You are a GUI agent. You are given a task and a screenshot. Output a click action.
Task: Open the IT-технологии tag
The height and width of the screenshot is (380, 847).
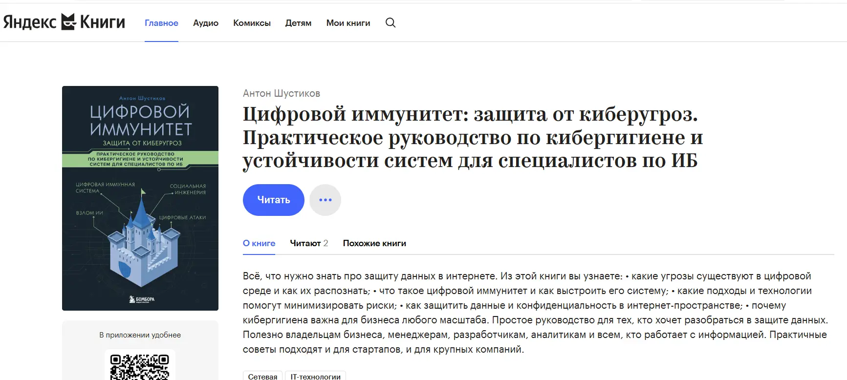(315, 376)
